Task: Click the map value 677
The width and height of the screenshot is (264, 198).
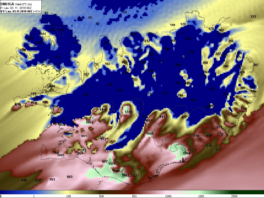Action: point(105,161)
